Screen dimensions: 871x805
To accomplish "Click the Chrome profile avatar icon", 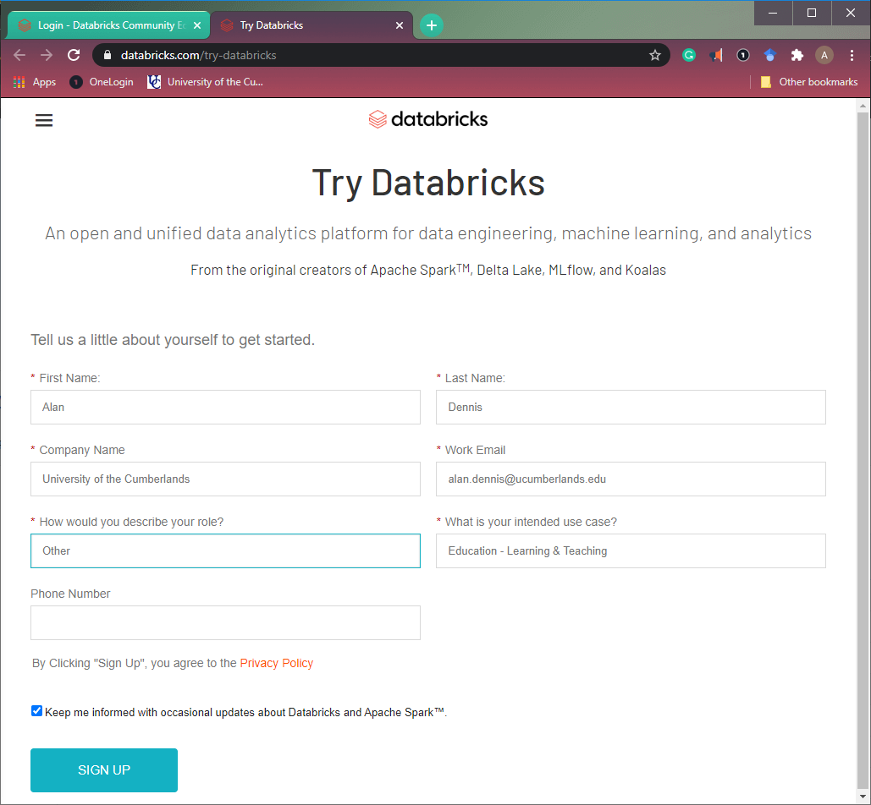I will pos(824,54).
